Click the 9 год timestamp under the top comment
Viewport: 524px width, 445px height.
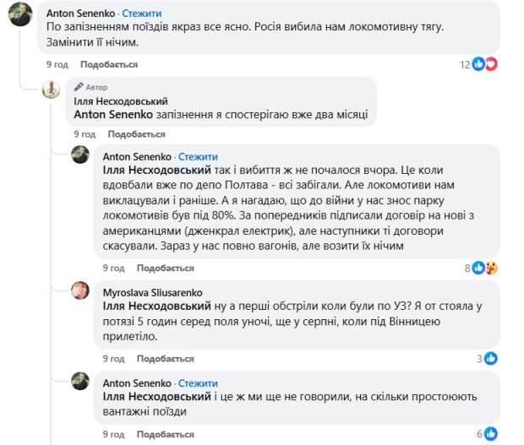click(57, 64)
